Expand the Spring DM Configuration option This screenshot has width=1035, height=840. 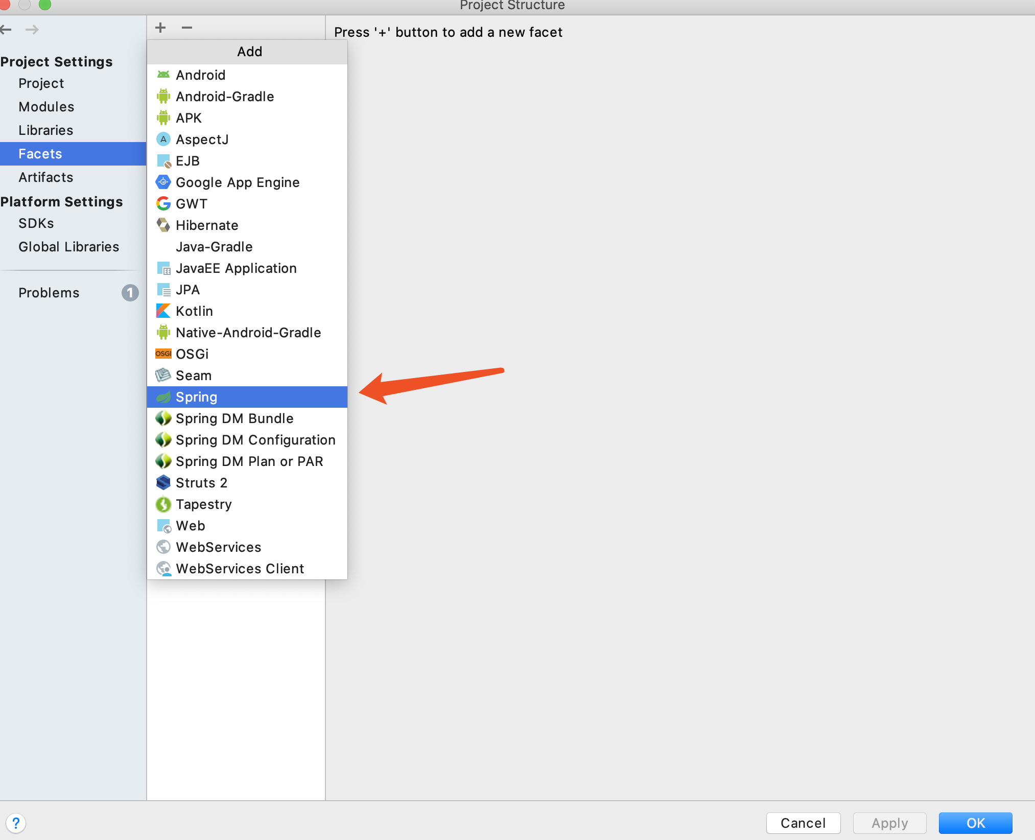coord(255,439)
